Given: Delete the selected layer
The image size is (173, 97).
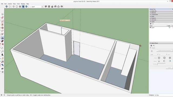Looking at the screenshot, I should [x=153, y=24].
